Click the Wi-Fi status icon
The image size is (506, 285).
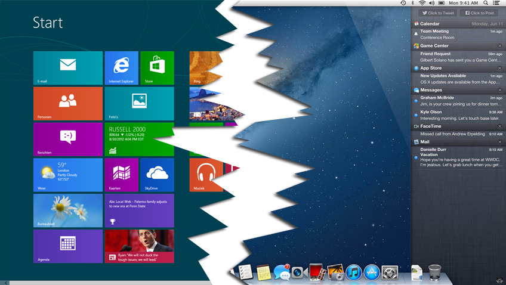(x=422, y=4)
